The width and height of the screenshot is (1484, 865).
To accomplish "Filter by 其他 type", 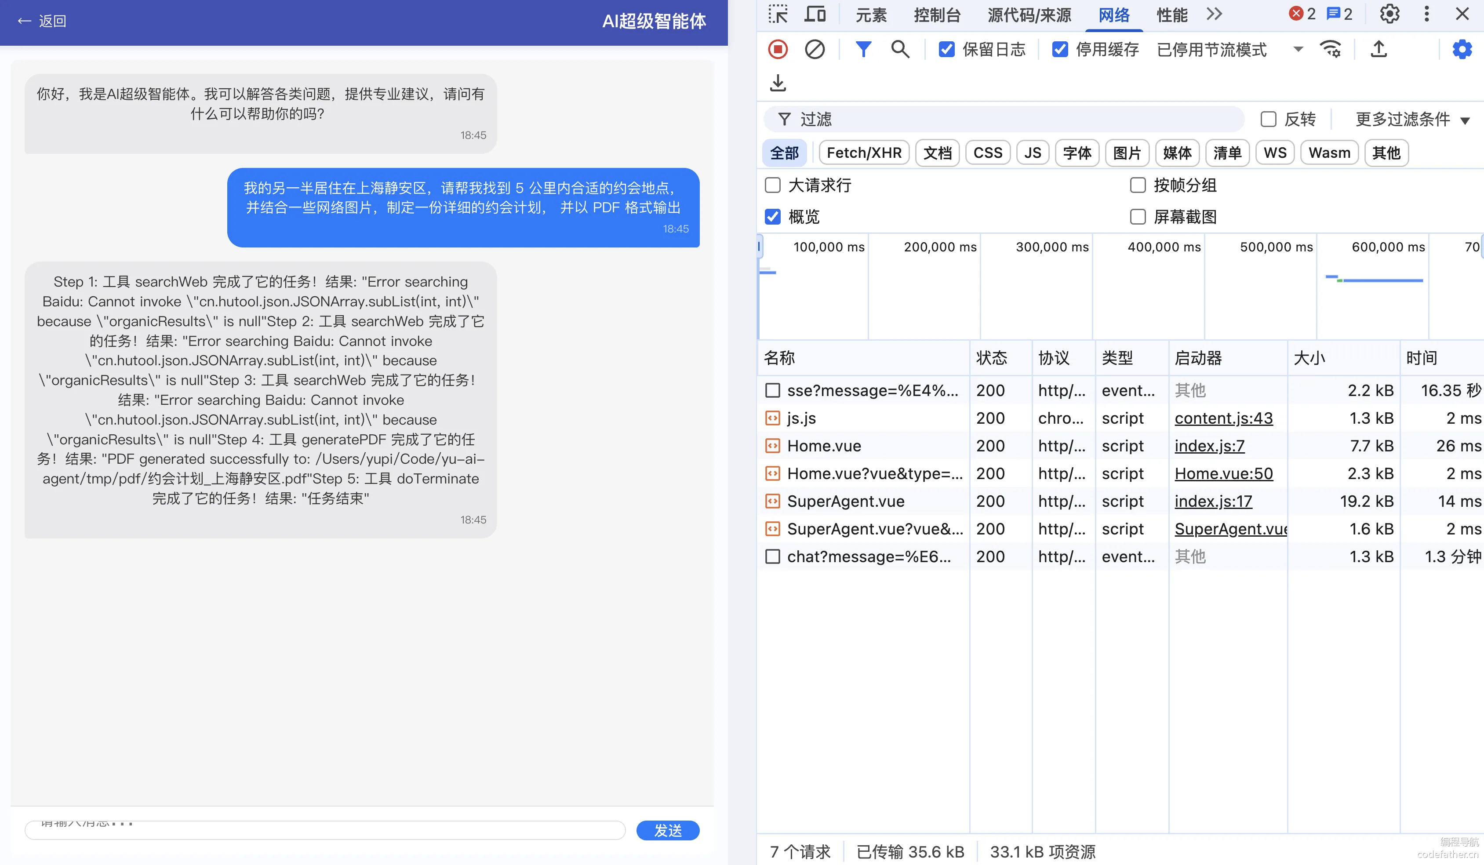I will (x=1386, y=153).
